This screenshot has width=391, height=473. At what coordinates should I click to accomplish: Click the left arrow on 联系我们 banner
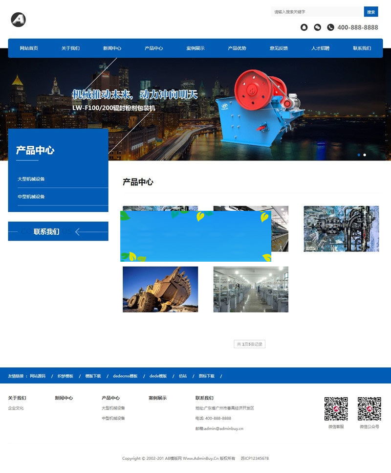(x=77, y=231)
